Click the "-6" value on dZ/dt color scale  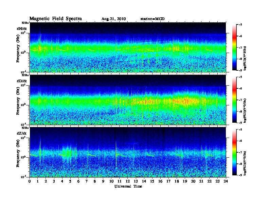click(x=240, y=141)
